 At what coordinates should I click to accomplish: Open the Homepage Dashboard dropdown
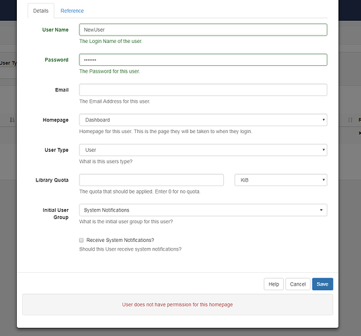203,120
